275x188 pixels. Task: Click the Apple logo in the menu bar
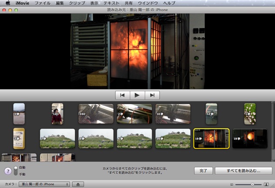pos(7,3)
